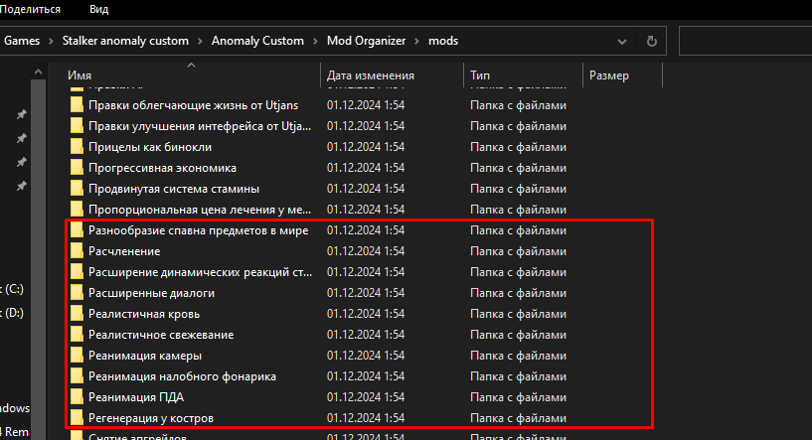Refresh the folder with the address bar refresh icon
This screenshot has width=812, height=440.
(651, 42)
